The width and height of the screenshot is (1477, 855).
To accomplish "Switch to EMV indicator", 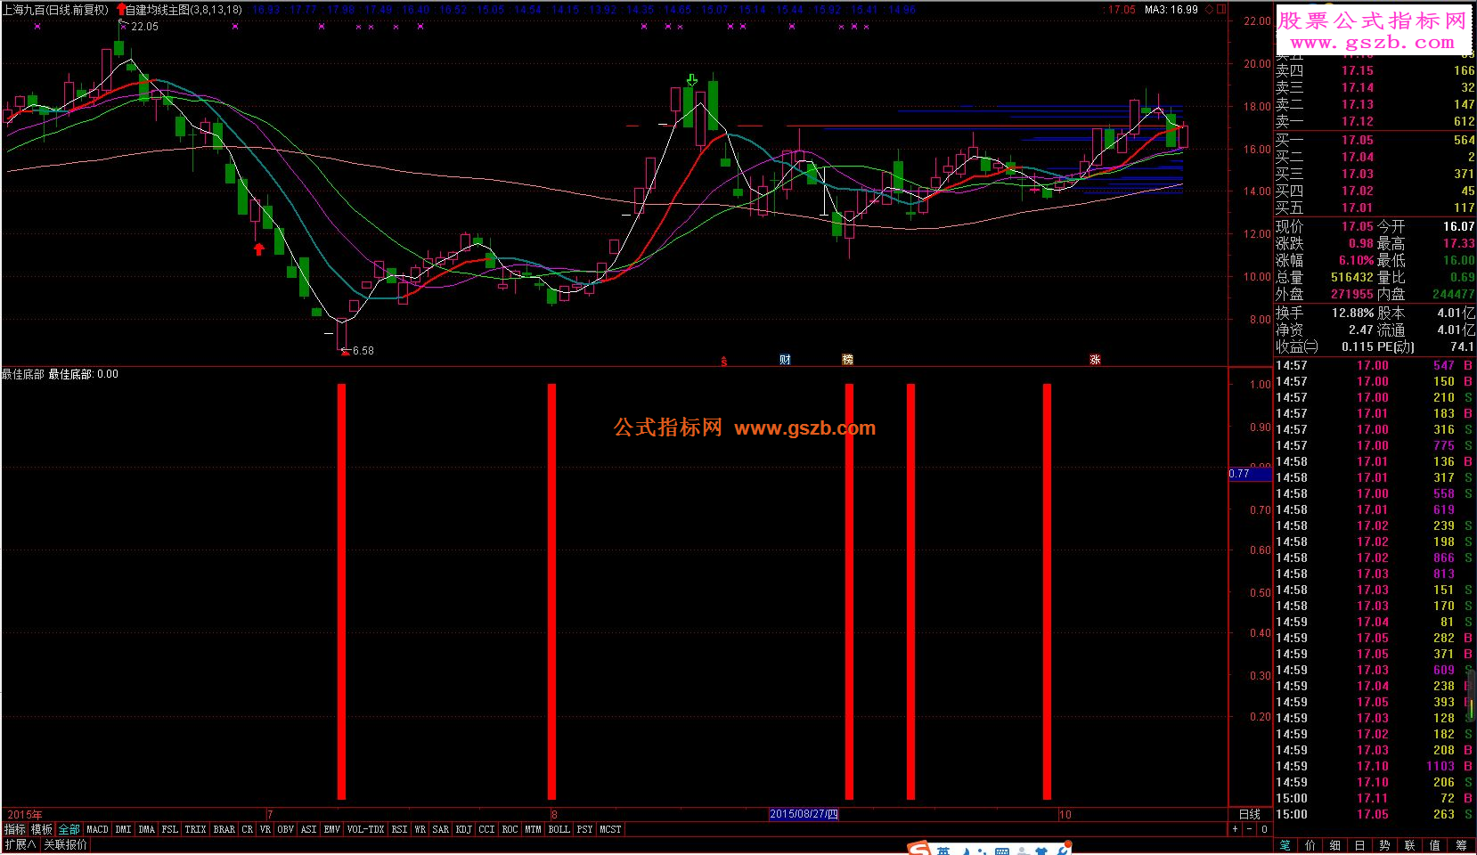I will pos(331,829).
